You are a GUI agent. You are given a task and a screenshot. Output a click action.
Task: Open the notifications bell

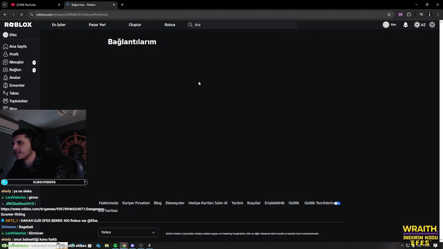coord(406,25)
